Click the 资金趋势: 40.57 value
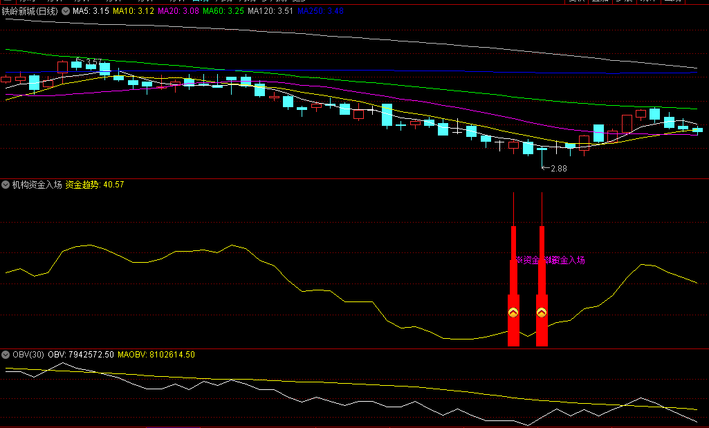 95,185
